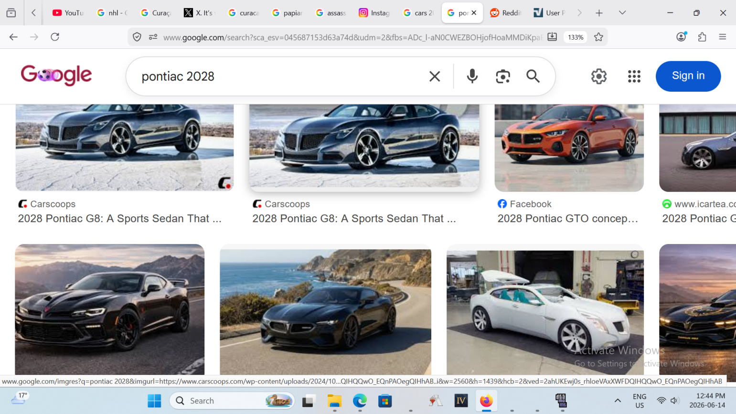
Task: Expand the list all tabs dropdown
Action: point(622,13)
